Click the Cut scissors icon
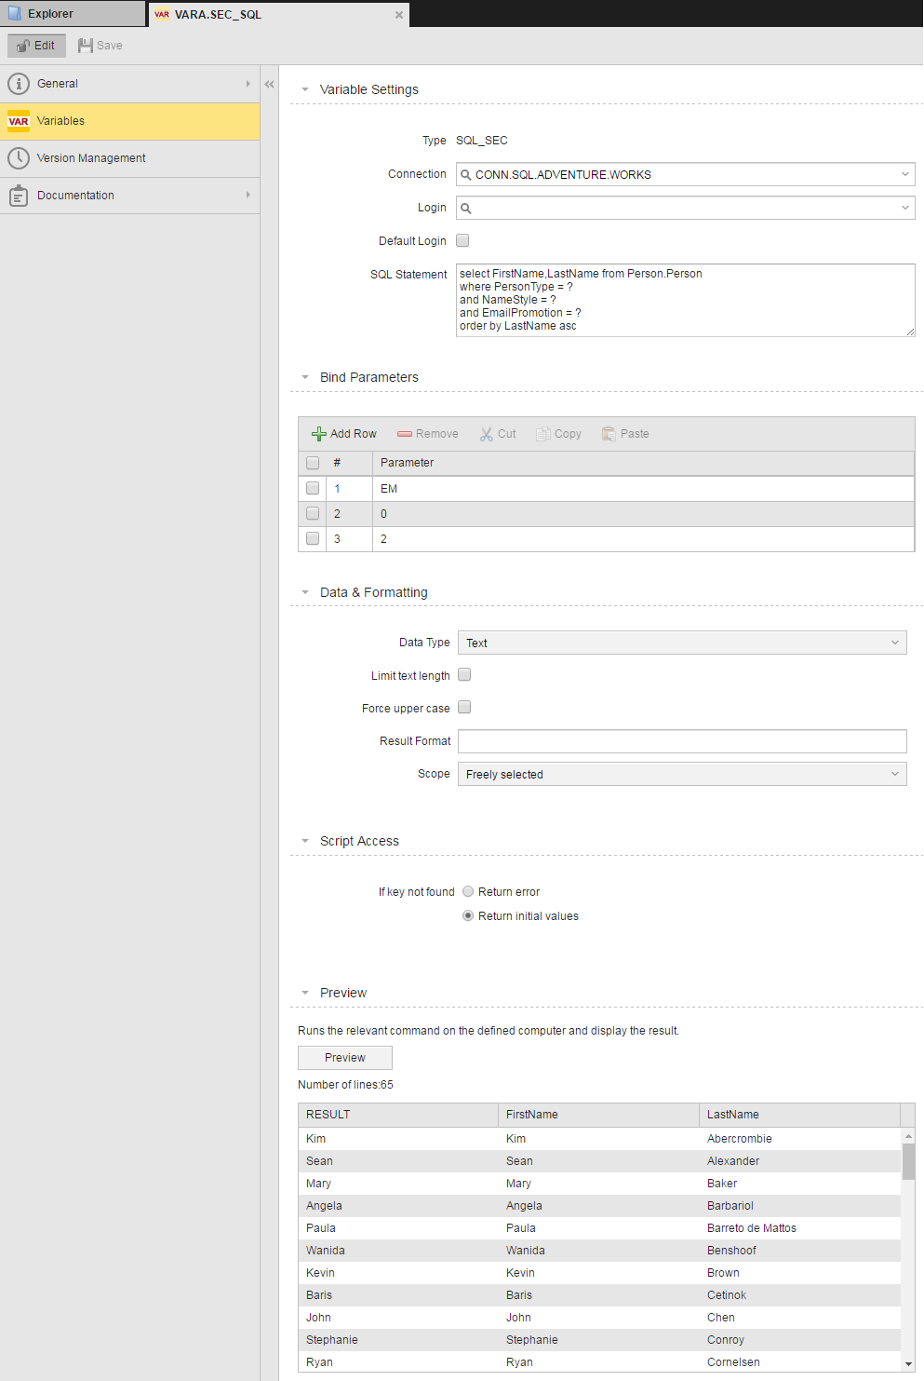Image resolution: width=924 pixels, height=1381 pixels. pyautogui.click(x=487, y=434)
